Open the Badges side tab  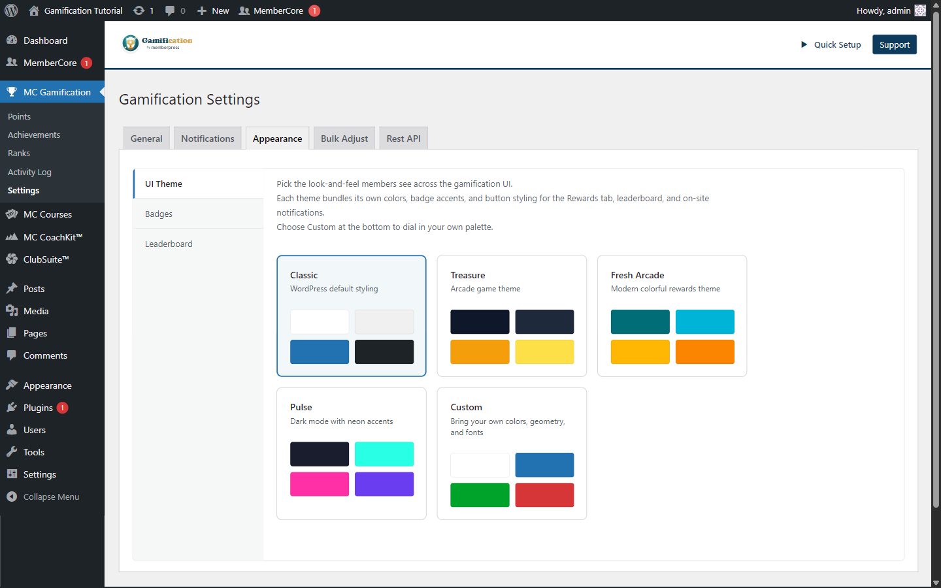[x=199, y=214]
